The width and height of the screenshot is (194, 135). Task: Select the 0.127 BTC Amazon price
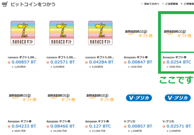(100, 126)
